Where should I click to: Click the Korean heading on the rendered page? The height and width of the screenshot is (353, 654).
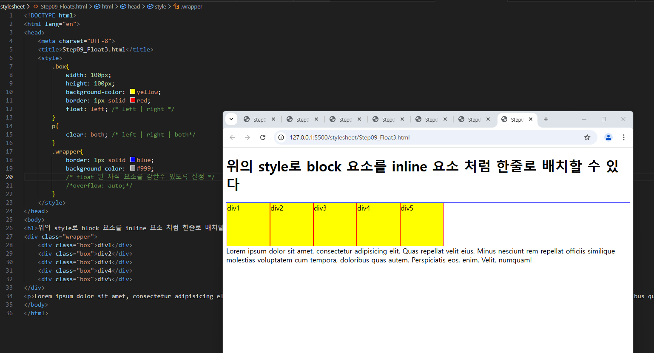click(422, 175)
